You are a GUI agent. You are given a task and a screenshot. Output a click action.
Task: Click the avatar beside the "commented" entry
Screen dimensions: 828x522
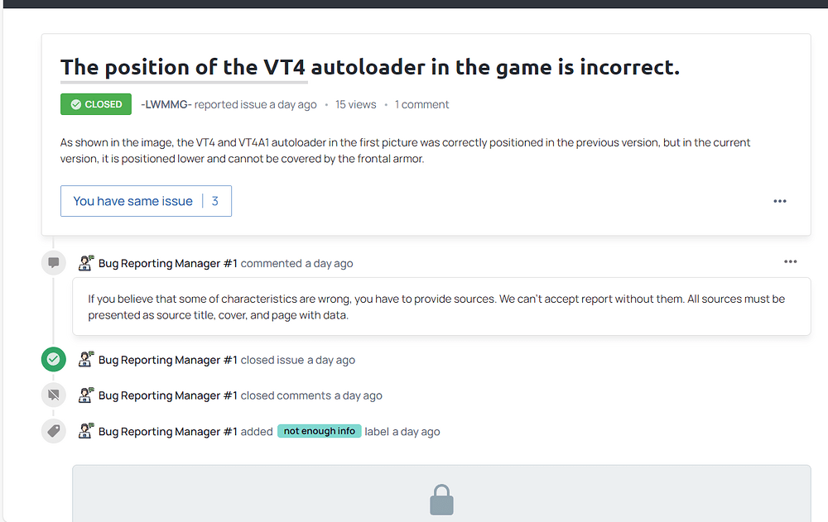click(x=86, y=263)
